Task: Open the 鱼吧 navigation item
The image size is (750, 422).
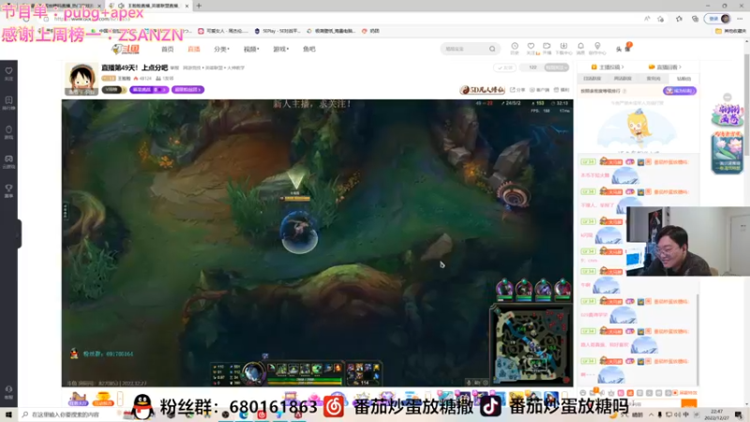Action: coord(309,50)
